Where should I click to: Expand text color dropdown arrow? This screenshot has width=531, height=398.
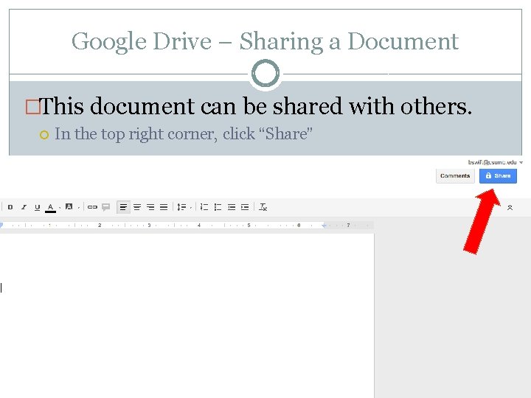coord(60,208)
